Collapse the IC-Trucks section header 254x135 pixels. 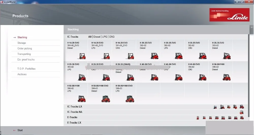pyautogui.click(x=73, y=37)
